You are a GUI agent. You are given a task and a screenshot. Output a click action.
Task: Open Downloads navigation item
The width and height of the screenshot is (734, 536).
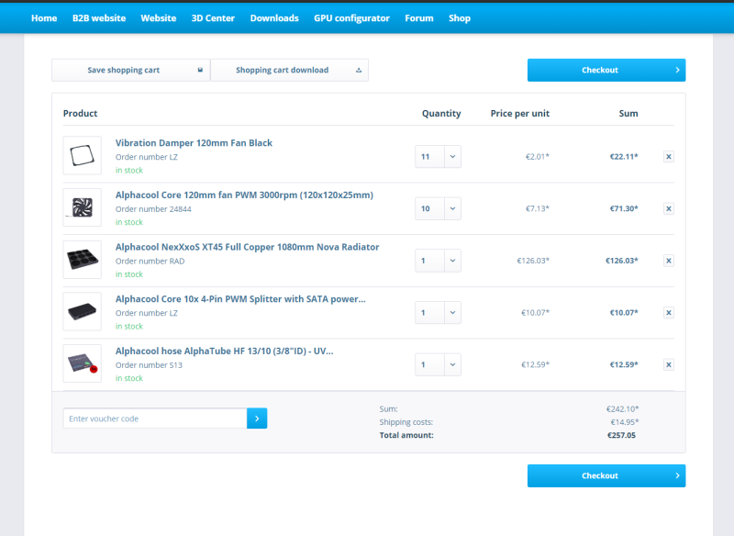click(274, 17)
